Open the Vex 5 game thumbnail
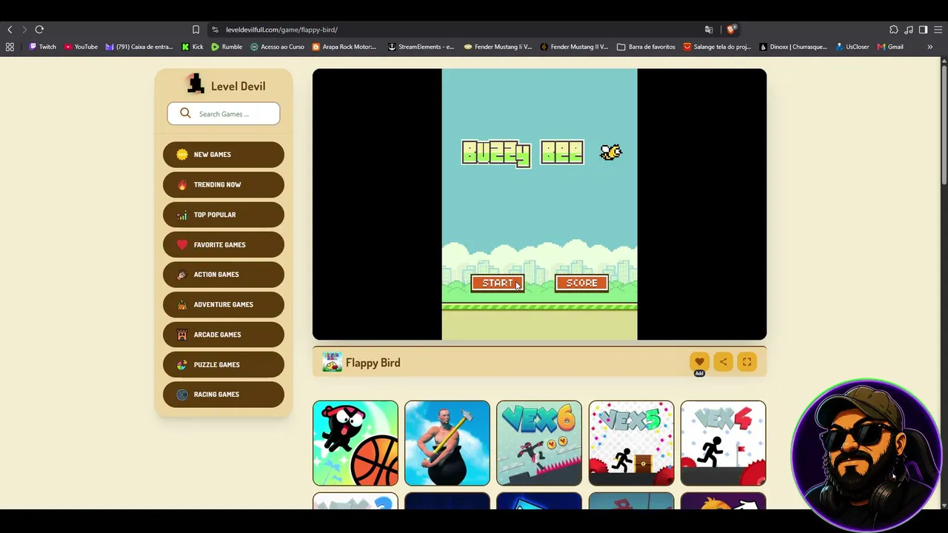This screenshot has width=948, height=533. (x=631, y=443)
